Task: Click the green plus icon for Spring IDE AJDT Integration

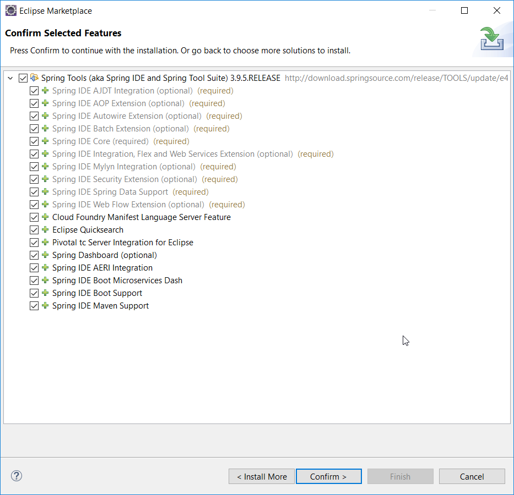Action: click(x=45, y=90)
